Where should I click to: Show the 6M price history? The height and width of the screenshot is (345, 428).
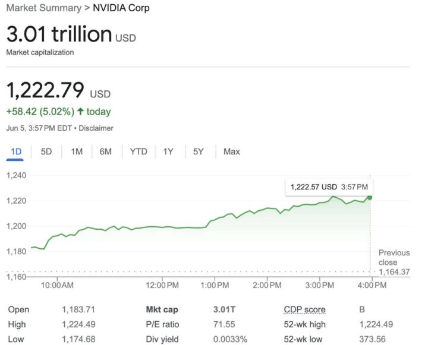pos(106,151)
